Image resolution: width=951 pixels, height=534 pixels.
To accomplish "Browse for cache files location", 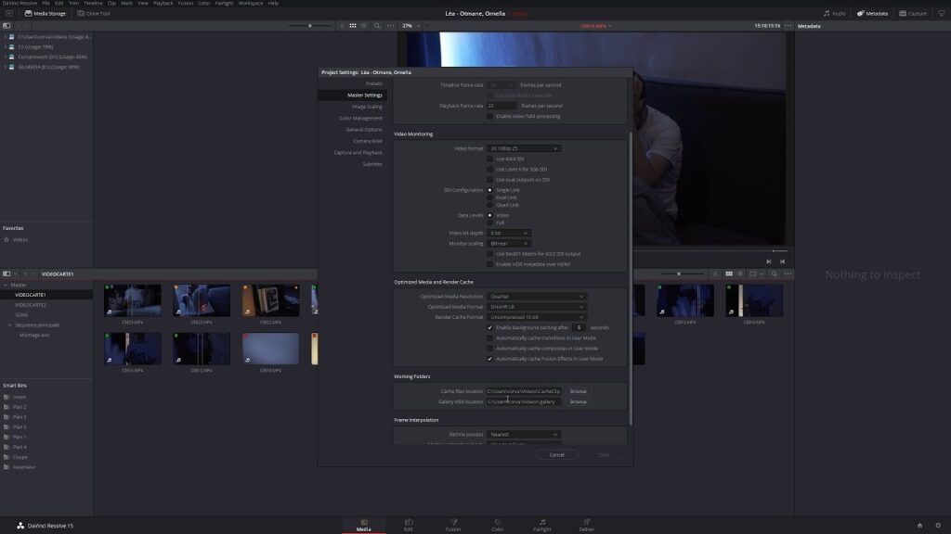I will tap(578, 391).
